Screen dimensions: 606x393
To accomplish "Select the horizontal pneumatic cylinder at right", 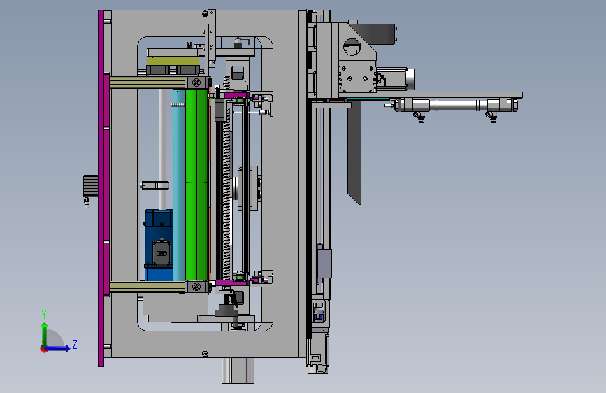I will [x=456, y=105].
